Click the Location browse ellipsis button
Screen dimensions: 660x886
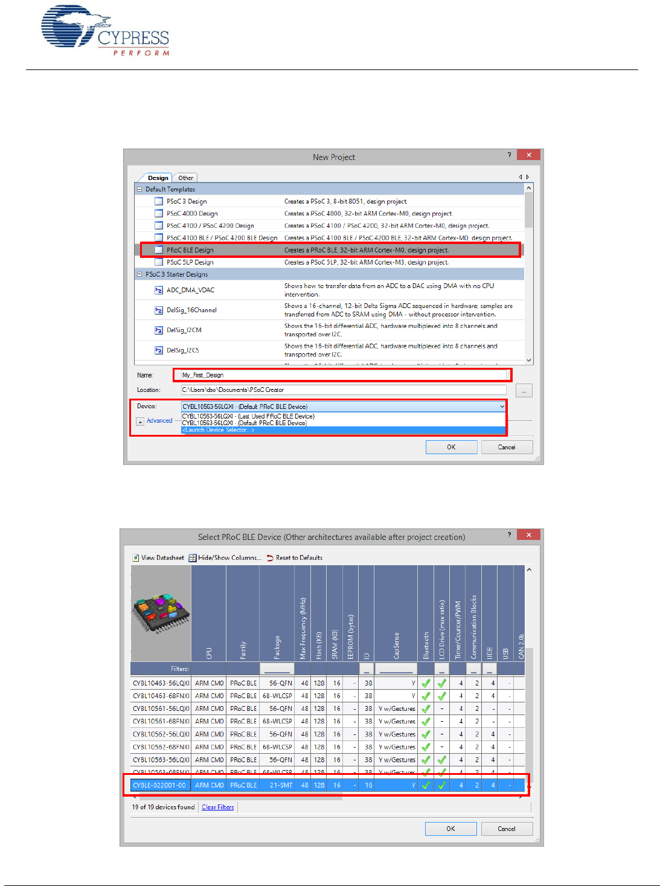524,391
